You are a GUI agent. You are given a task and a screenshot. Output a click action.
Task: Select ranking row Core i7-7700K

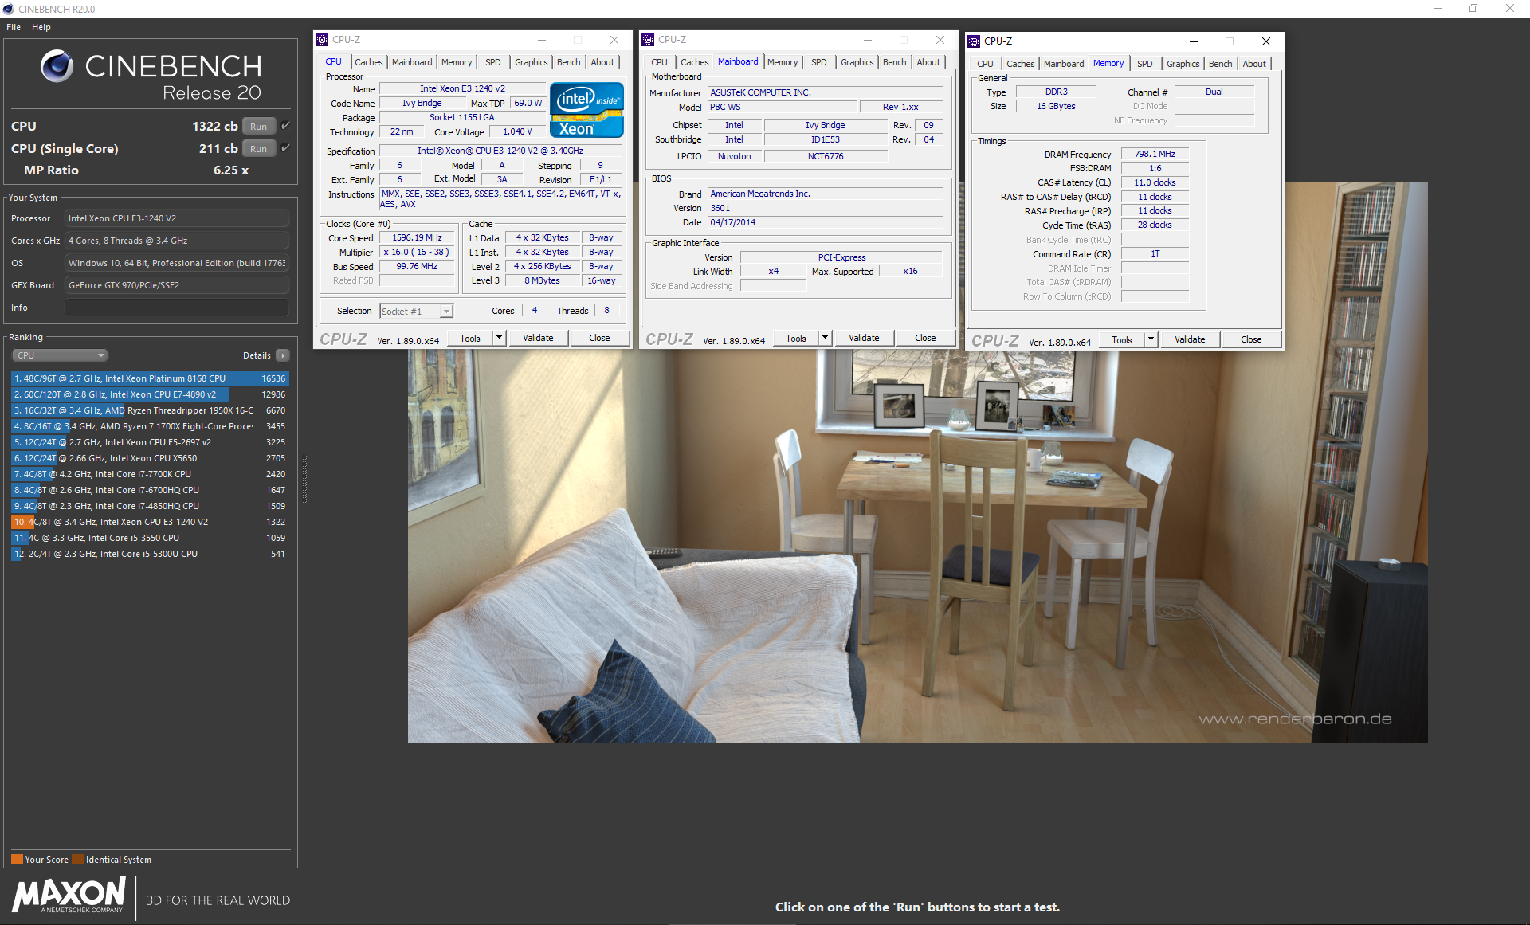point(150,474)
